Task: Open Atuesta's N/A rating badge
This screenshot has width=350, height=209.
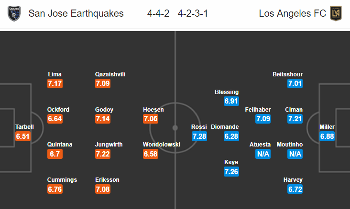Action: point(263,154)
